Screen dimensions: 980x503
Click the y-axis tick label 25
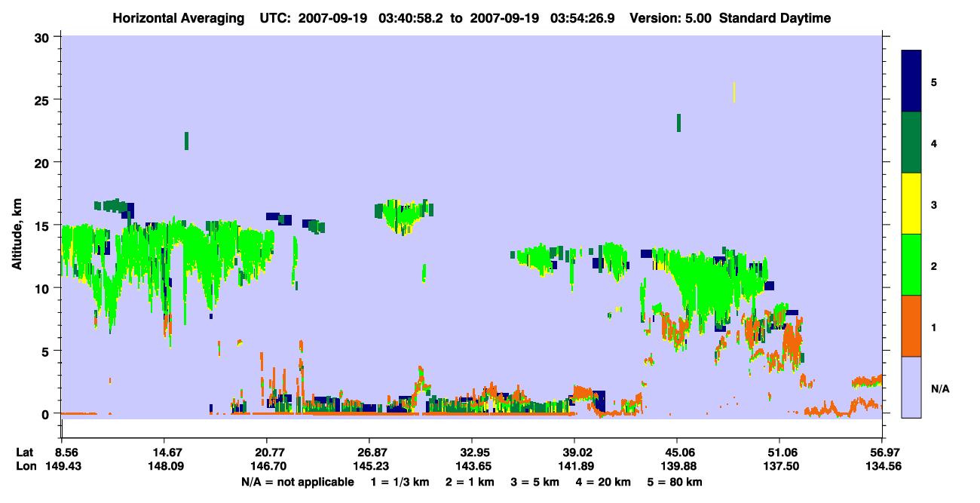(x=44, y=100)
